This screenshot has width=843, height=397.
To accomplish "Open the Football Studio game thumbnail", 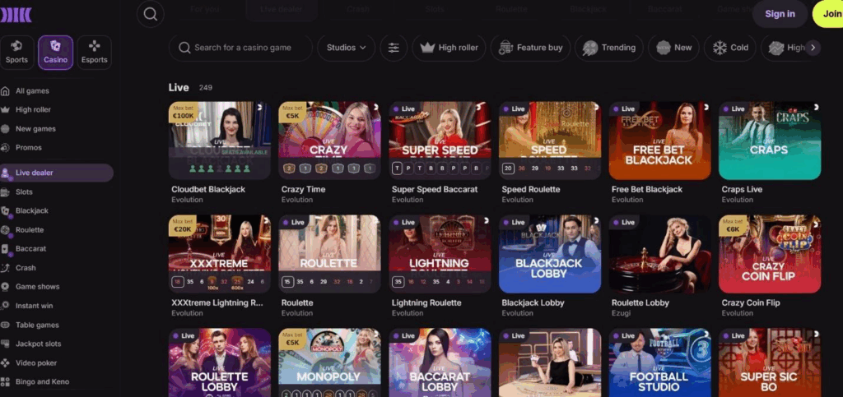I will [x=659, y=362].
